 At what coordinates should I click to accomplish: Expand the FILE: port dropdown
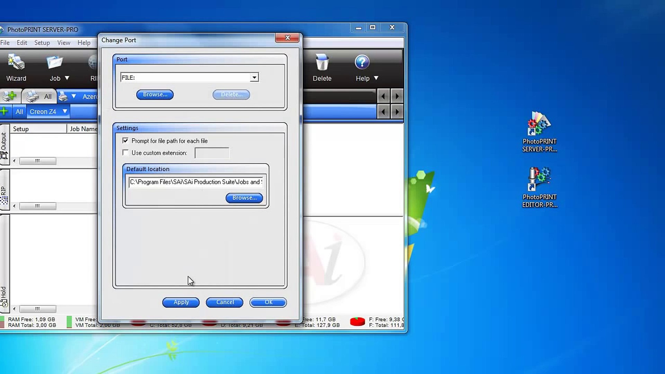click(254, 78)
